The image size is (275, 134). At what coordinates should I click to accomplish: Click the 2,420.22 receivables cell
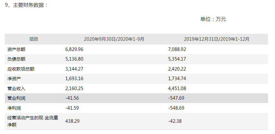(x=177, y=69)
